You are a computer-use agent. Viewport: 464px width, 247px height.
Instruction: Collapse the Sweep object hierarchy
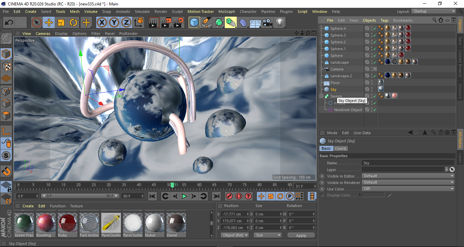[321, 96]
